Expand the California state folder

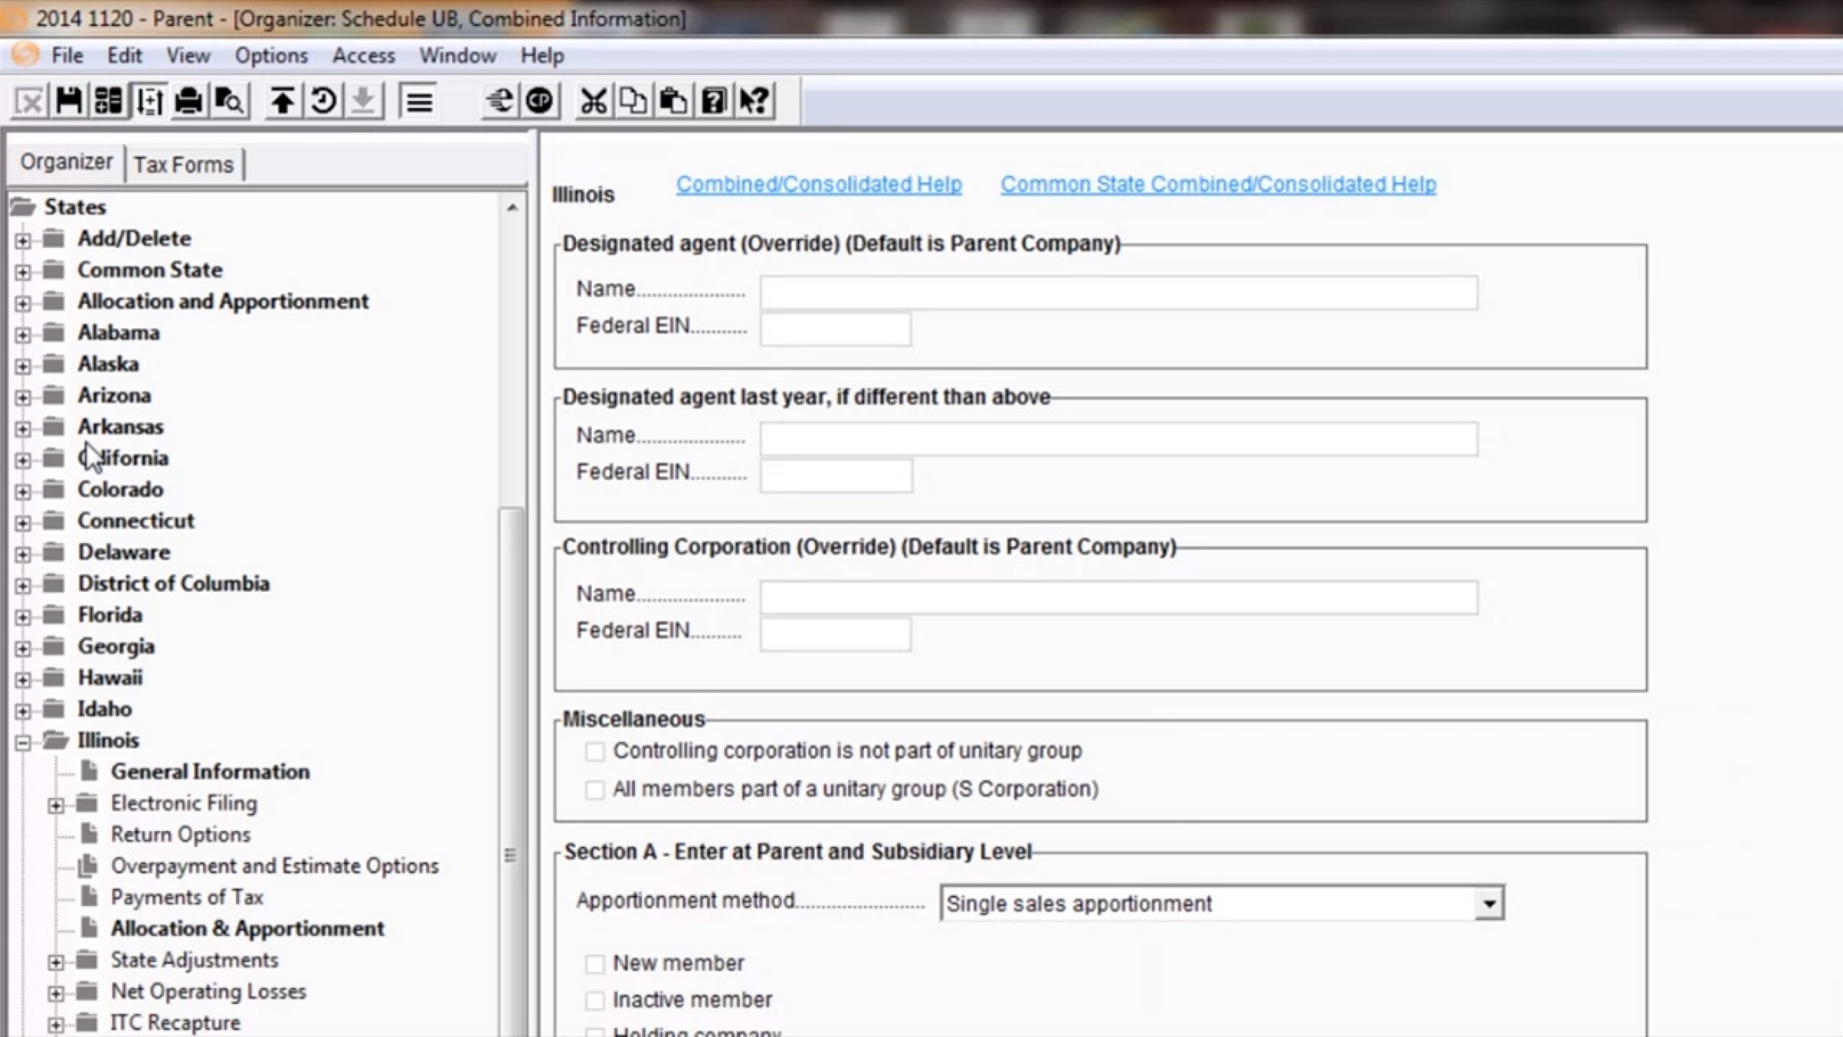[23, 459]
